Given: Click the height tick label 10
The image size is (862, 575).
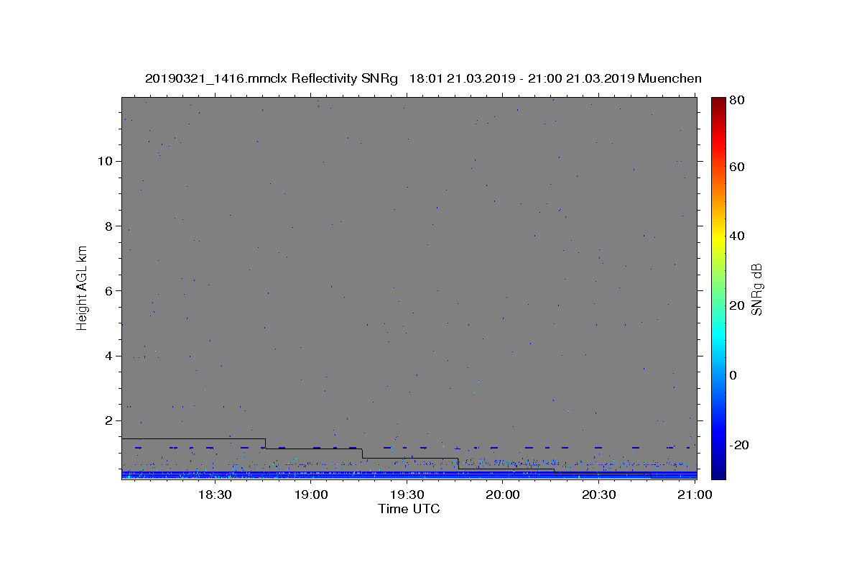Looking at the screenshot, I should pos(106,161).
